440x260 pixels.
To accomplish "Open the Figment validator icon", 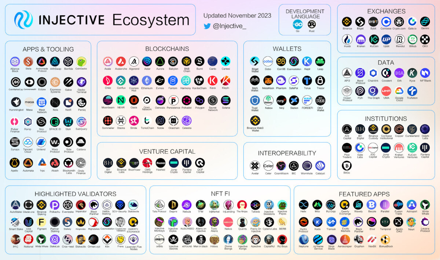I will (x=42, y=222).
